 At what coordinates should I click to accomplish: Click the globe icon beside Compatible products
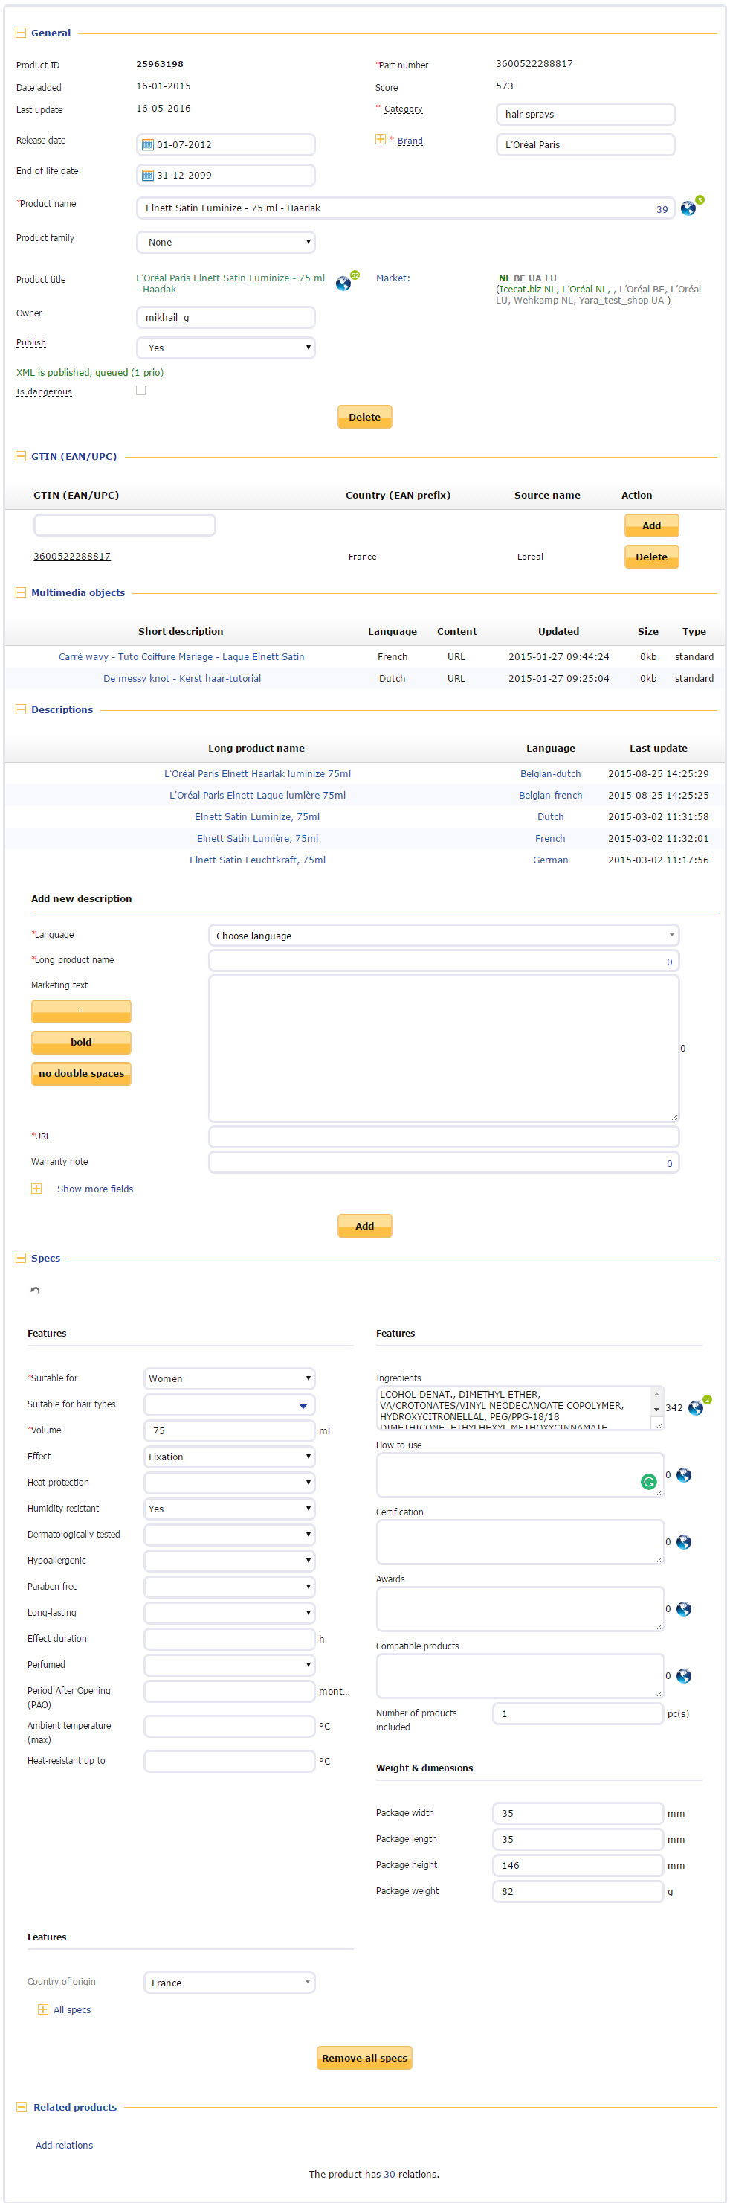(684, 1676)
